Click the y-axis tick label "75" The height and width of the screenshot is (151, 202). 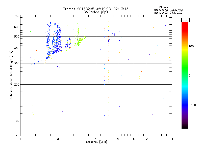[x=17, y=135]
